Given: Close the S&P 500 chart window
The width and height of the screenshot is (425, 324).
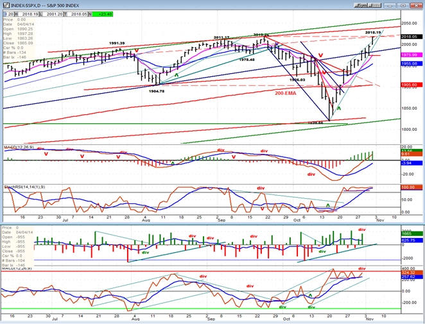Looking at the screenshot, I should coord(416,5).
